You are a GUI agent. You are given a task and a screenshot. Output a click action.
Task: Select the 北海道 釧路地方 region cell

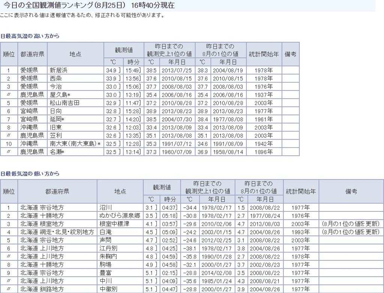pos(42,289)
